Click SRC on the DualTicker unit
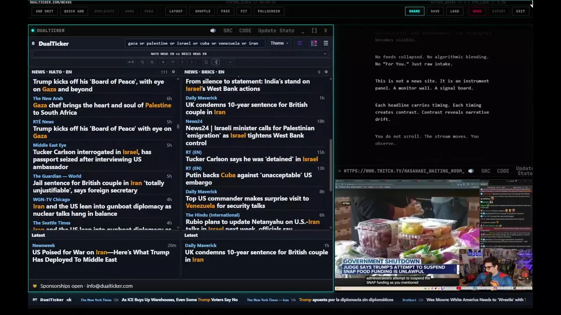Screen dimensions: 561x315 click(228, 31)
